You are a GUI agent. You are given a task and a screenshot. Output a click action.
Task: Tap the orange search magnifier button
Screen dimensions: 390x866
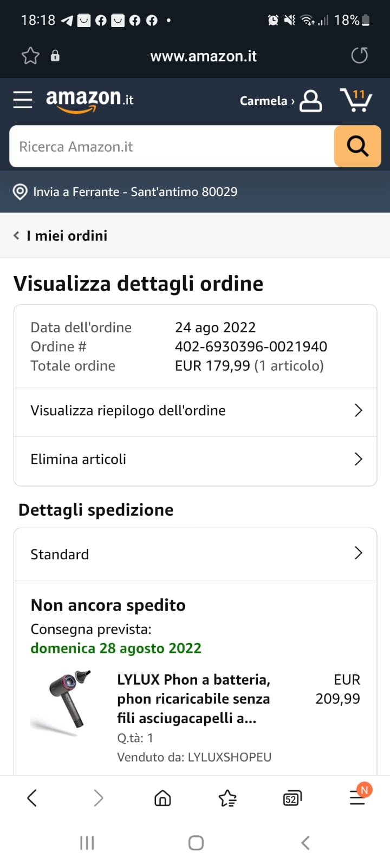(357, 146)
